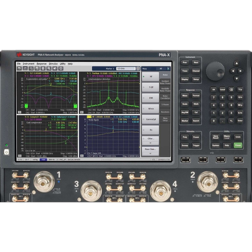Open the info icon in the toolbar

click(61, 68)
